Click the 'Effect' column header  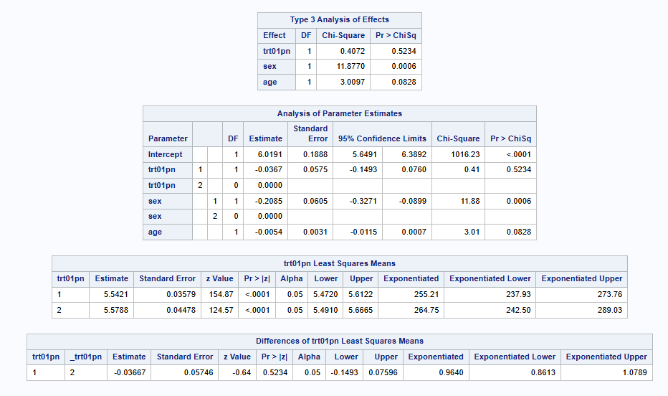point(275,35)
